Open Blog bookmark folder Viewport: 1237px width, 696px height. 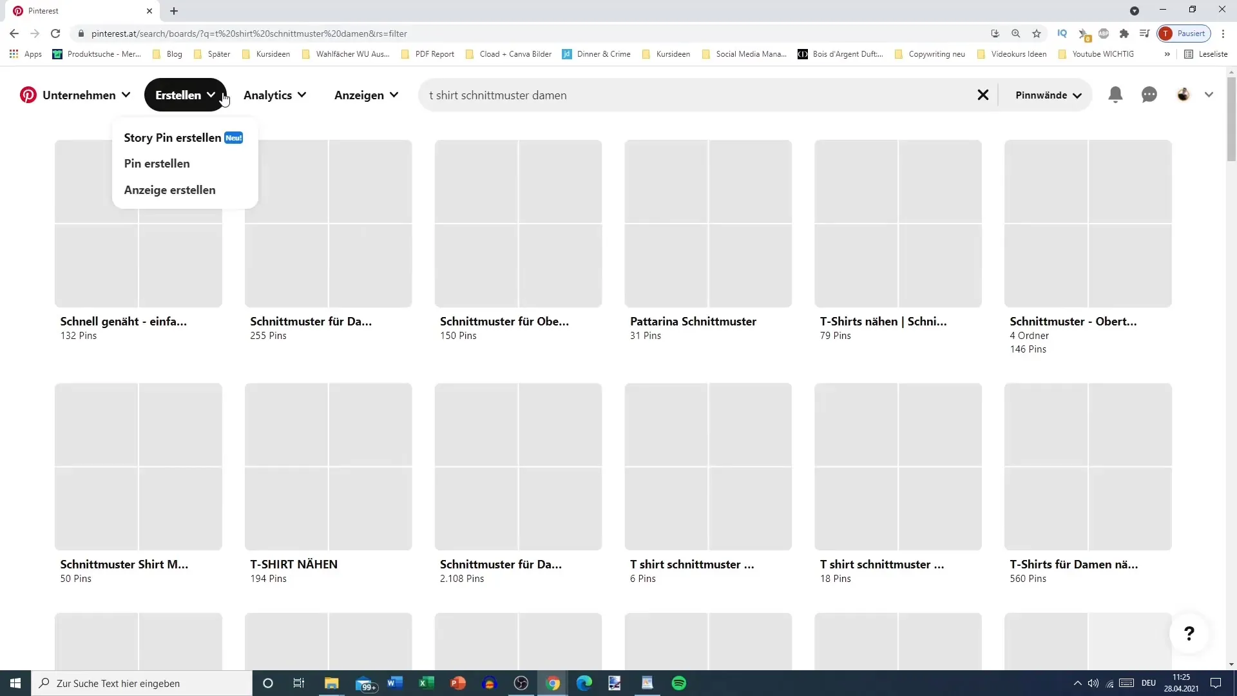tap(168, 54)
